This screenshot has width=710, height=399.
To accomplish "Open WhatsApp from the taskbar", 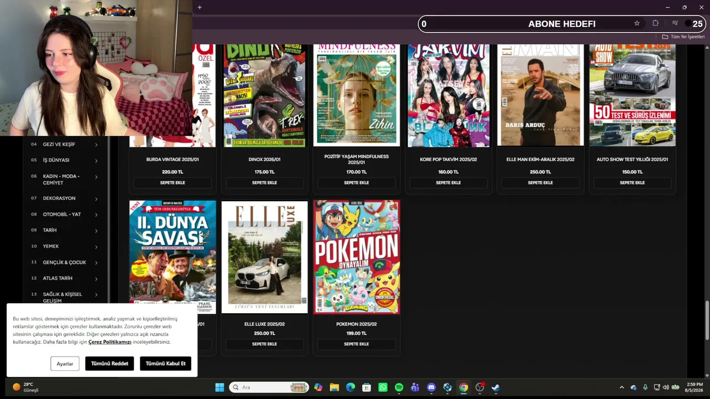I will [x=383, y=387].
